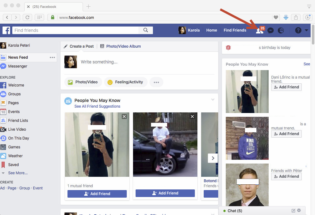This screenshot has width=315, height=215.
Task: Open the browser speed dial grid button
Action: click(39, 17)
